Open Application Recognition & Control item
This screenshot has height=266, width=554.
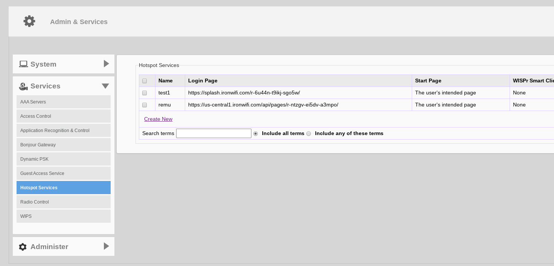64,131
